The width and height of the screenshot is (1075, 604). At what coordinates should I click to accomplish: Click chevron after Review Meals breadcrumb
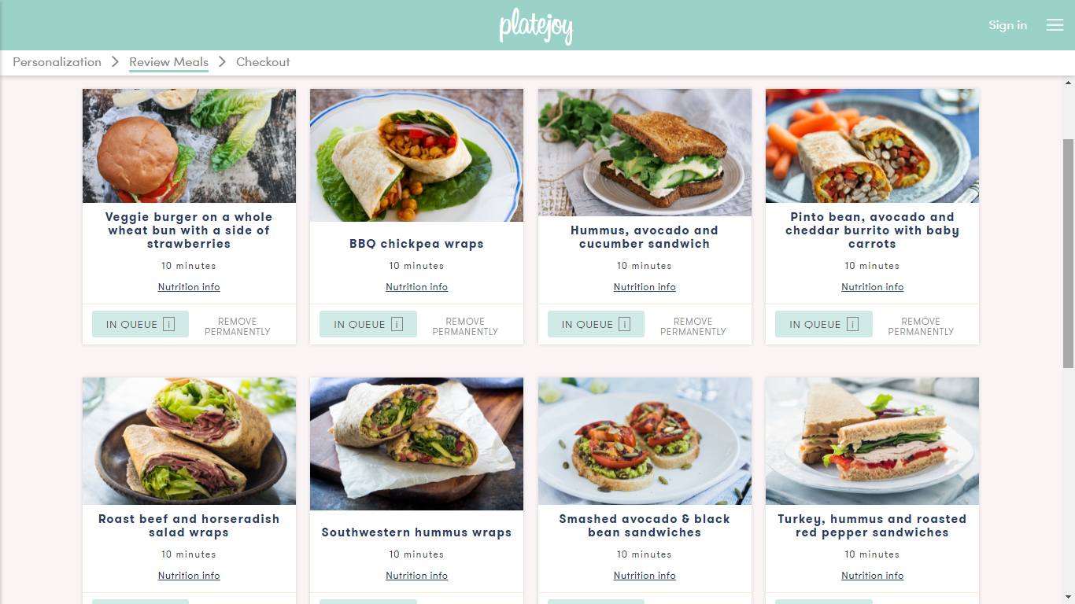tap(222, 61)
